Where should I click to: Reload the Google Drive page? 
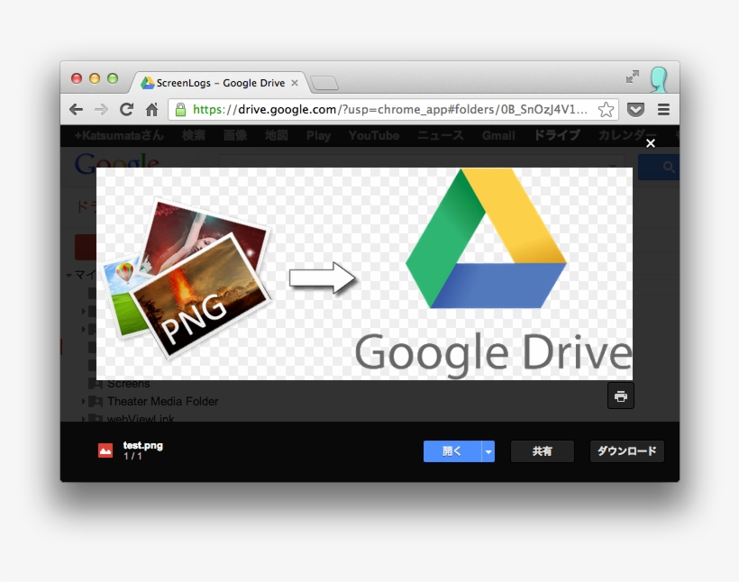pos(126,110)
